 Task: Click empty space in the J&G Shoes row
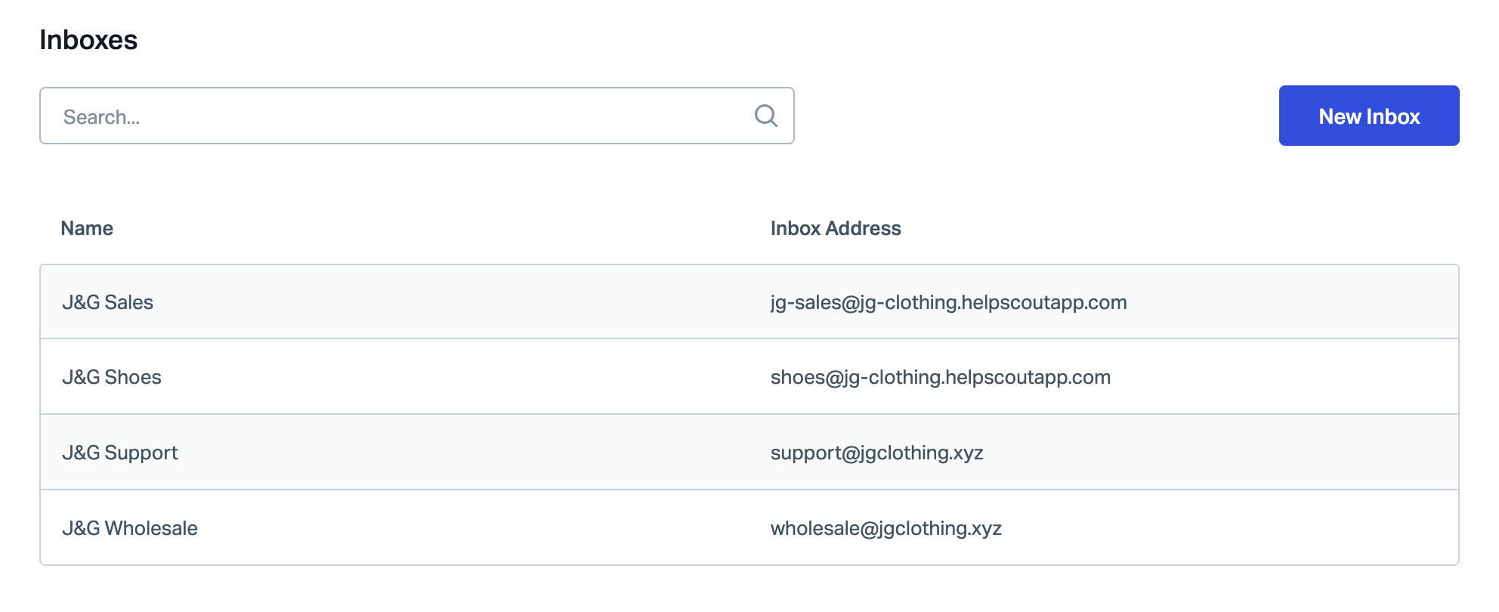pyautogui.click(x=1284, y=377)
